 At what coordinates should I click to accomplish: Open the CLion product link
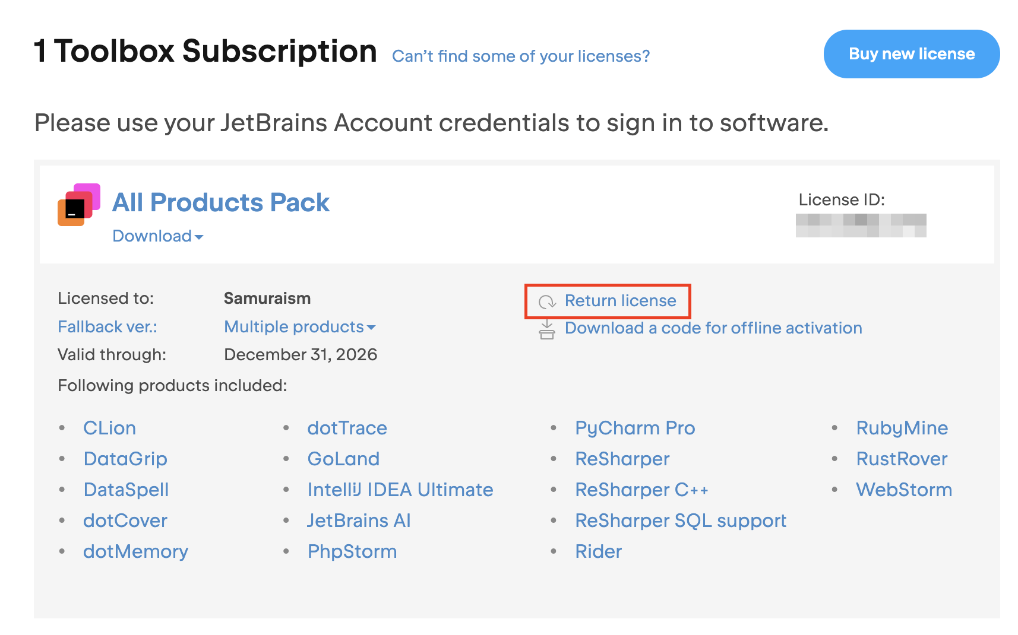pos(110,428)
